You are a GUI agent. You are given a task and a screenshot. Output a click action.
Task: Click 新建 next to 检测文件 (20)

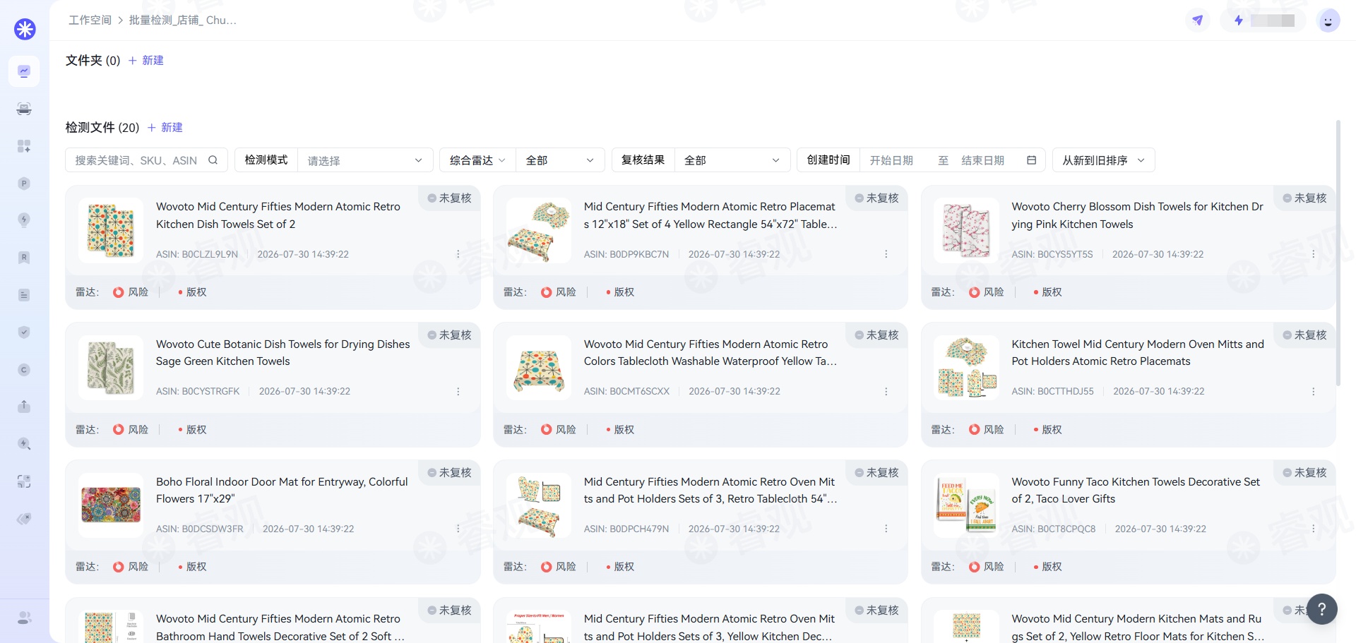point(165,128)
